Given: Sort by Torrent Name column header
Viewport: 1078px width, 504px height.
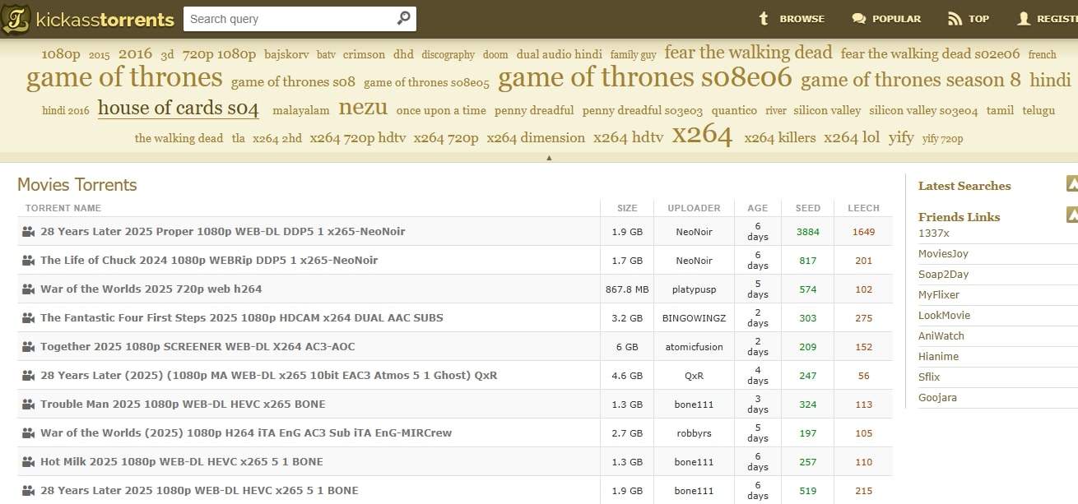Looking at the screenshot, I should 63,208.
